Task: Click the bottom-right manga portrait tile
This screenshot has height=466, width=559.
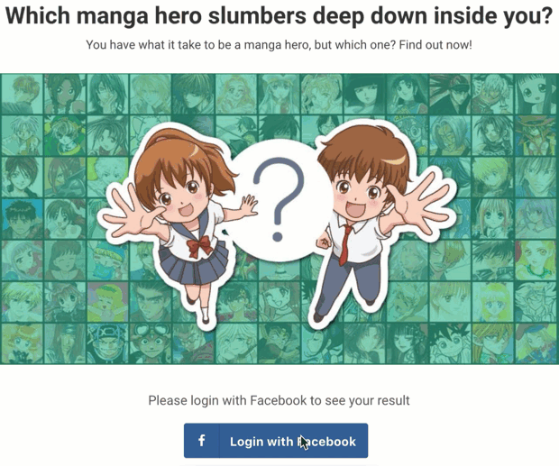Action: (536, 343)
